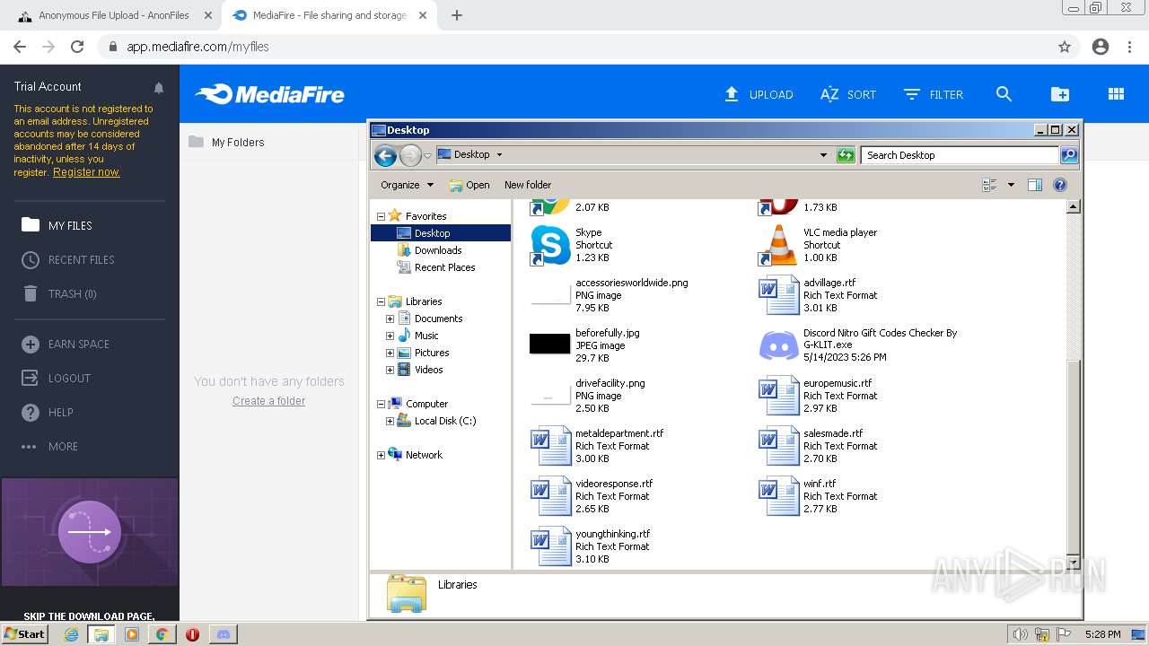Click the Chrome address bar URL
1149x646 pixels.
coord(197,47)
